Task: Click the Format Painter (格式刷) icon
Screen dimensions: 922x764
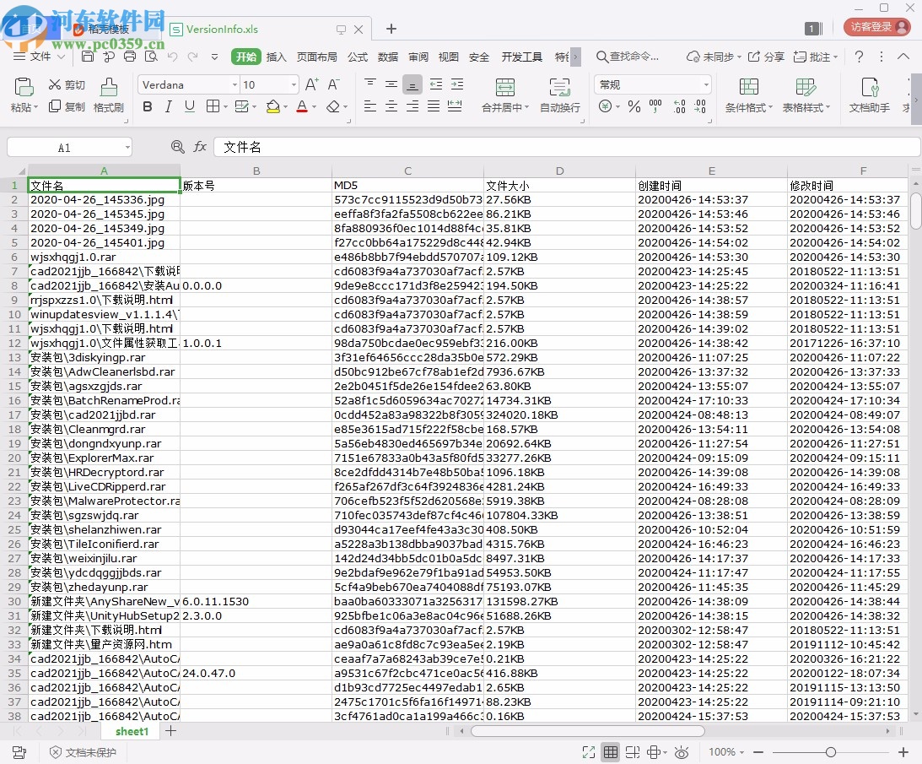Action: coord(108,87)
